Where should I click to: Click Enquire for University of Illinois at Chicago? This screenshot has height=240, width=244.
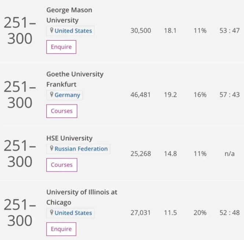click(x=61, y=229)
